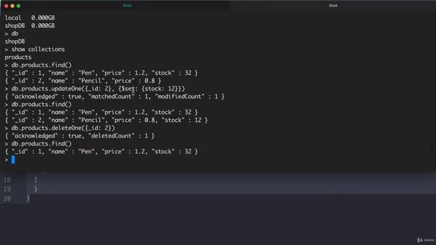
Task: Switch to the second Shell tab
Action: coord(333,5)
